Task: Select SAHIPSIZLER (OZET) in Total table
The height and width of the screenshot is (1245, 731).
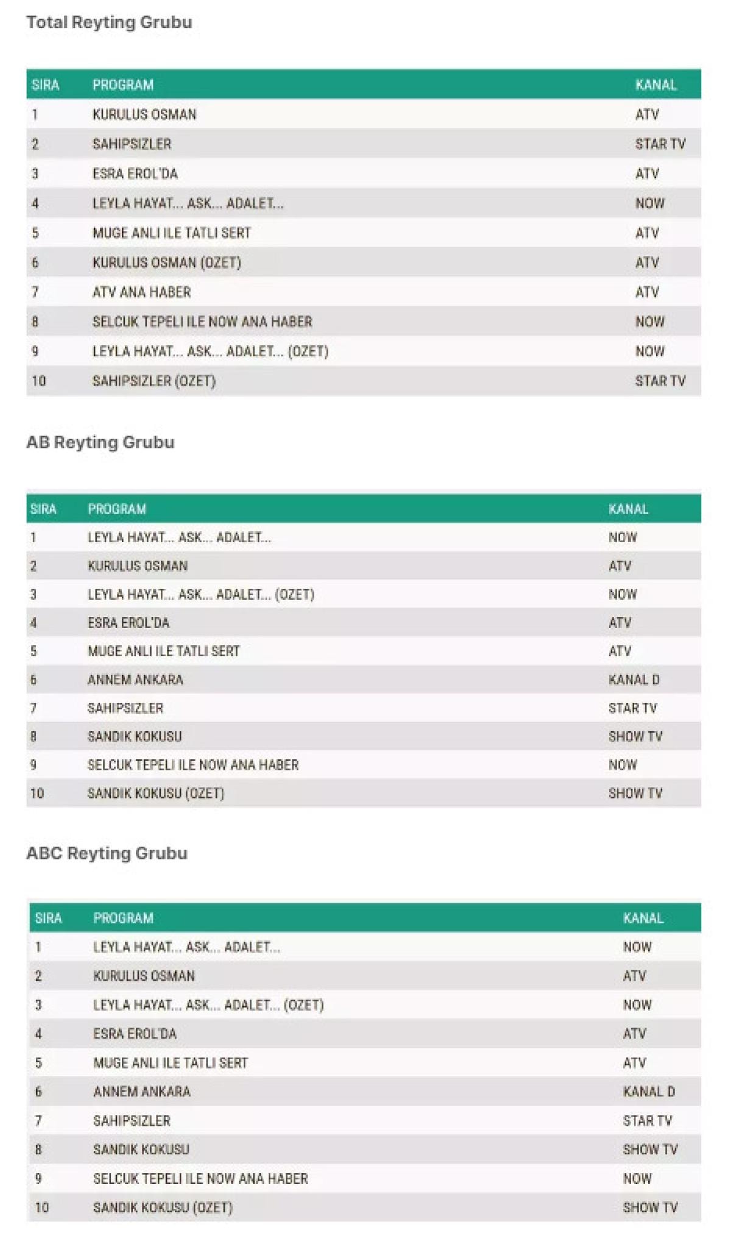Action: pos(154,381)
